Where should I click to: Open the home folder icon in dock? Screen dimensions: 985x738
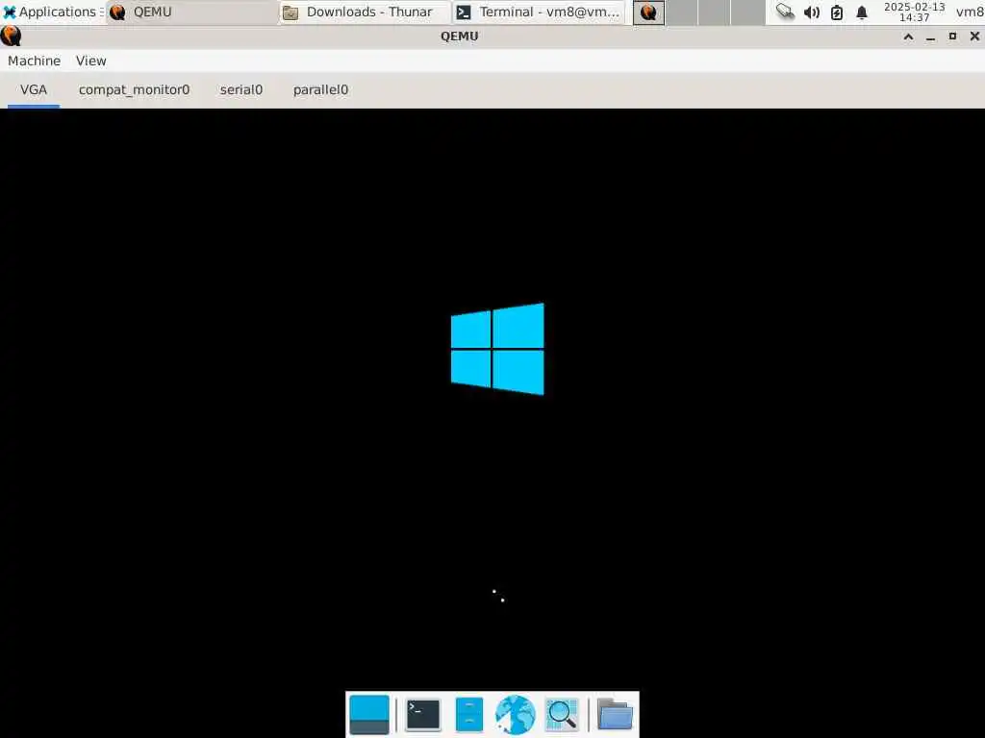pos(615,715)
